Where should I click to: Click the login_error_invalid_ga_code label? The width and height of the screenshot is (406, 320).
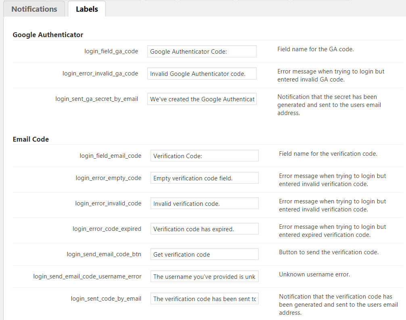pos(100,73)
